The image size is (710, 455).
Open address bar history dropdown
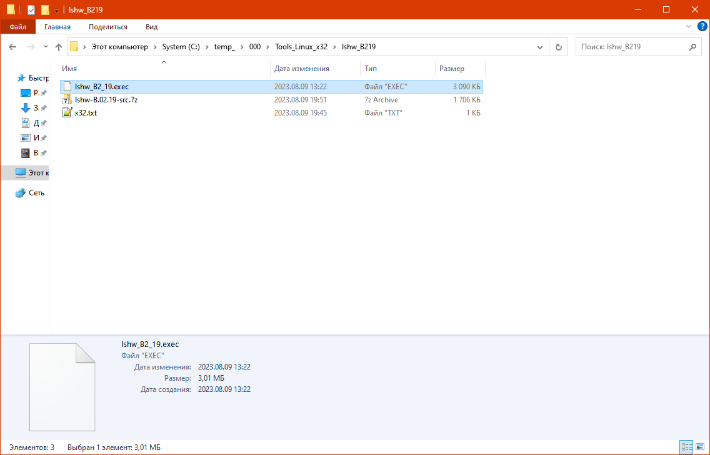[540, 47]
